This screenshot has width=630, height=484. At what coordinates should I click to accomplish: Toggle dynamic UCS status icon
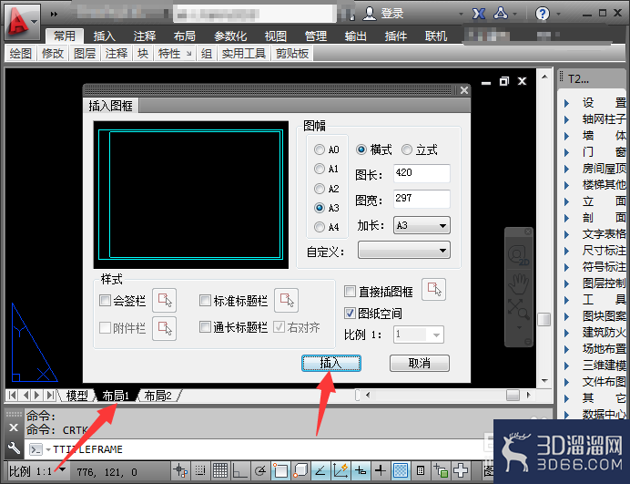point(340,470)
